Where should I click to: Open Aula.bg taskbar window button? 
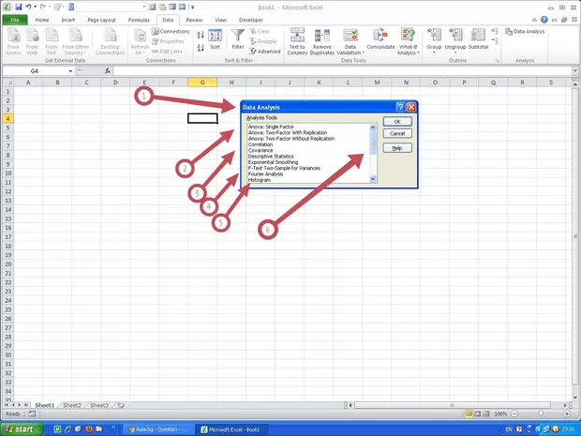(x=157, y=429)
